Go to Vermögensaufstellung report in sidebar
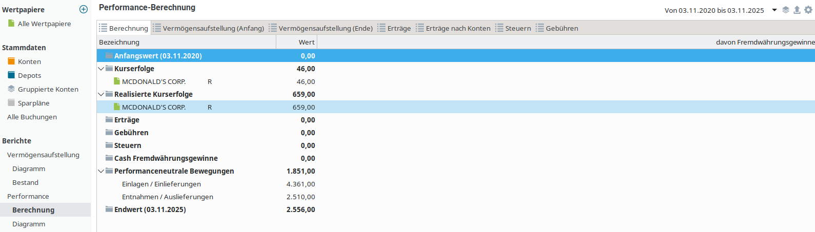This screenshot has height=232, width=815. coord(43,155)
